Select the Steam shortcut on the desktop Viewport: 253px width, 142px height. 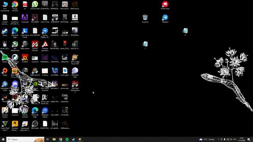pyautogui.click(x=5, y=32)
